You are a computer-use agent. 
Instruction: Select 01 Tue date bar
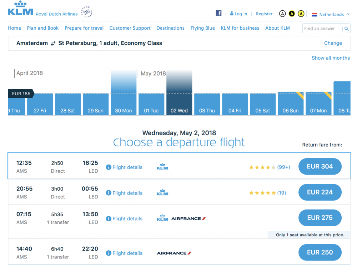tap(151, 104)
